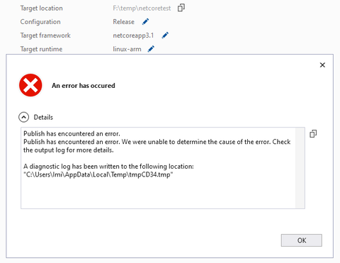Image resolution: width=340 pixels, height=263 pixels.
Task: Click the Release configuration value
Action: tap(123, 22)
